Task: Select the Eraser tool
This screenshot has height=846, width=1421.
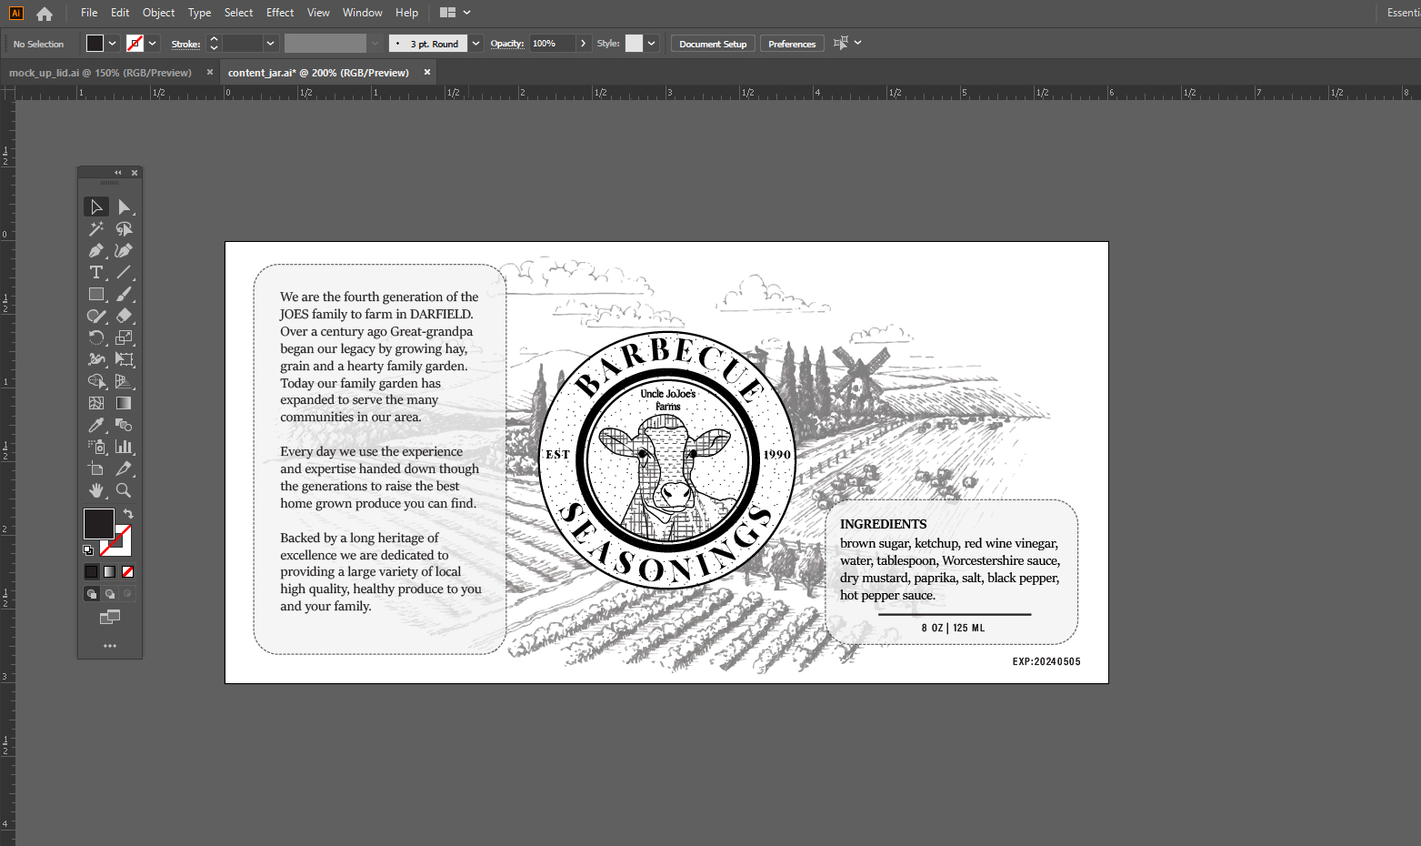Action: pyautogui.click(x=125, y=316)
